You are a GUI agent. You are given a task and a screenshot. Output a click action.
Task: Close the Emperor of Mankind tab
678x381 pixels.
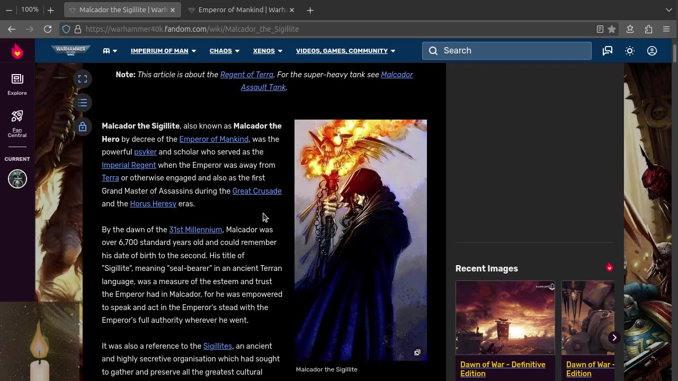(293, 10)
